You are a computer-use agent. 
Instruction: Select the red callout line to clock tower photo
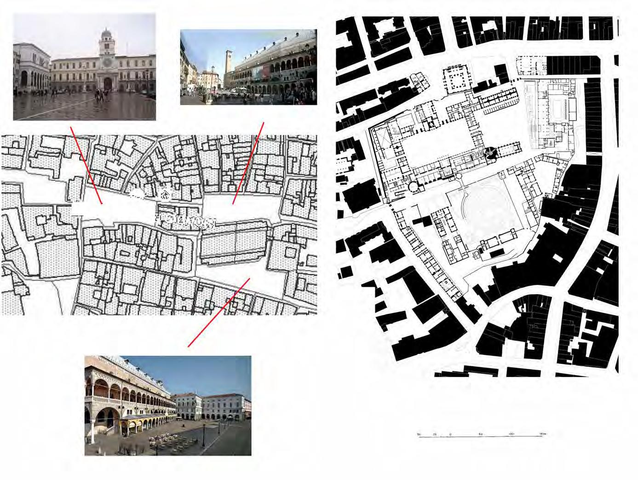coord(86,164)
